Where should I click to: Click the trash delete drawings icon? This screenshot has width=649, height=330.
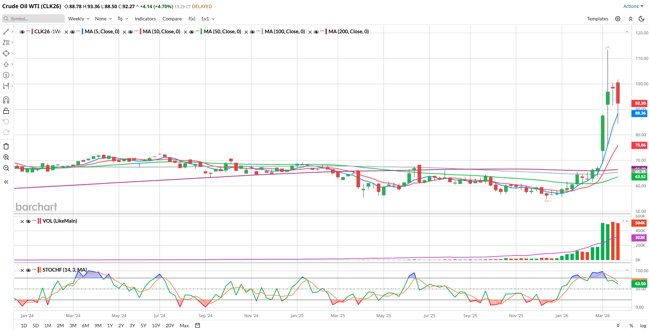6,146
